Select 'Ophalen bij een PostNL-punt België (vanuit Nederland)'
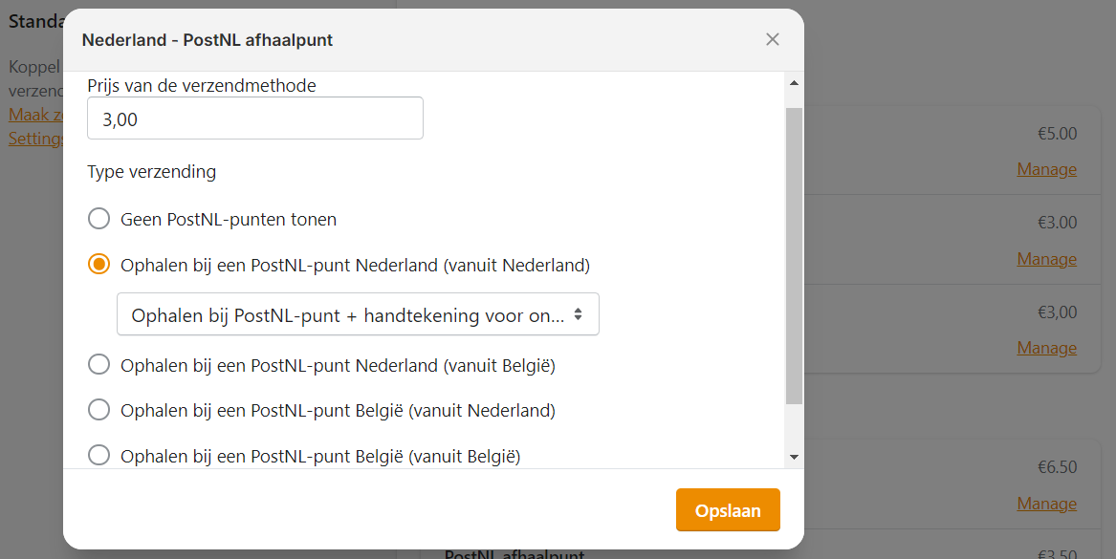Image resolution: width=1116 pixels, height=559 pixels. pyautogui.click(x=98, y=409)
